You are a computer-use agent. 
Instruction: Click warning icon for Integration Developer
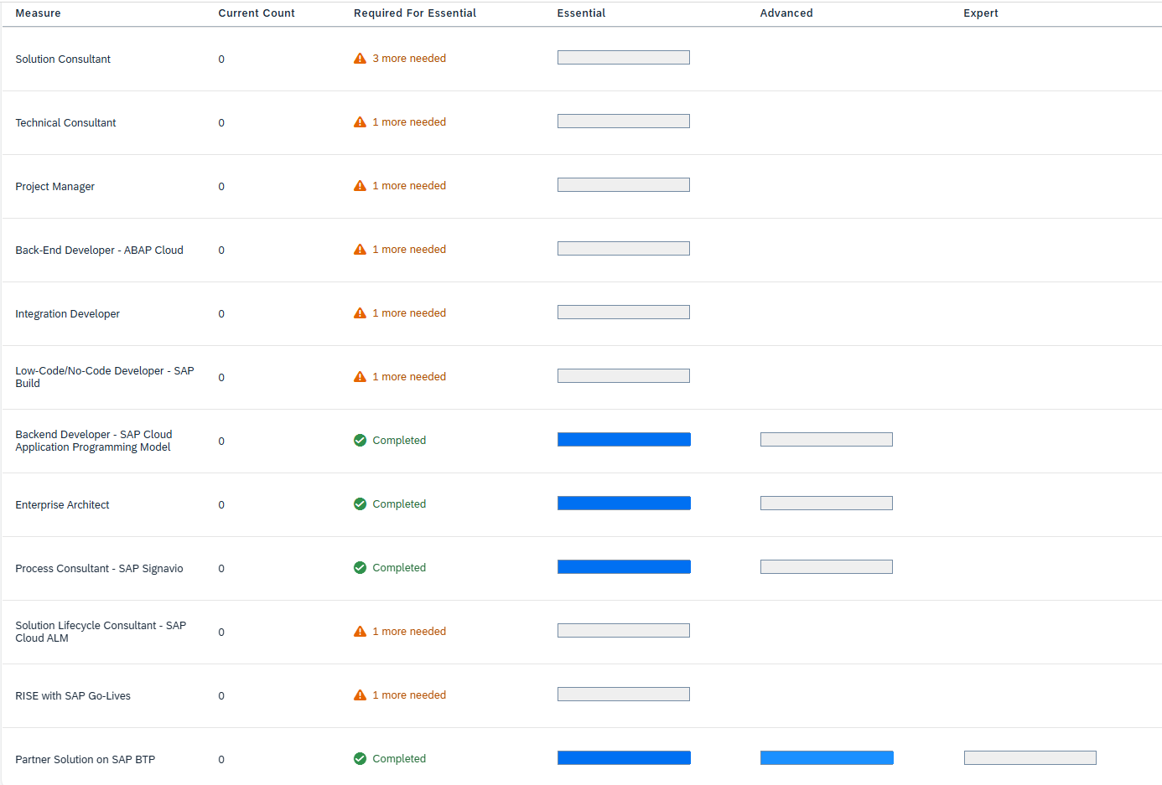(360, 313)
